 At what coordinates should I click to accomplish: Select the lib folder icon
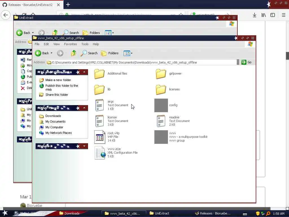tap(99, 90)
